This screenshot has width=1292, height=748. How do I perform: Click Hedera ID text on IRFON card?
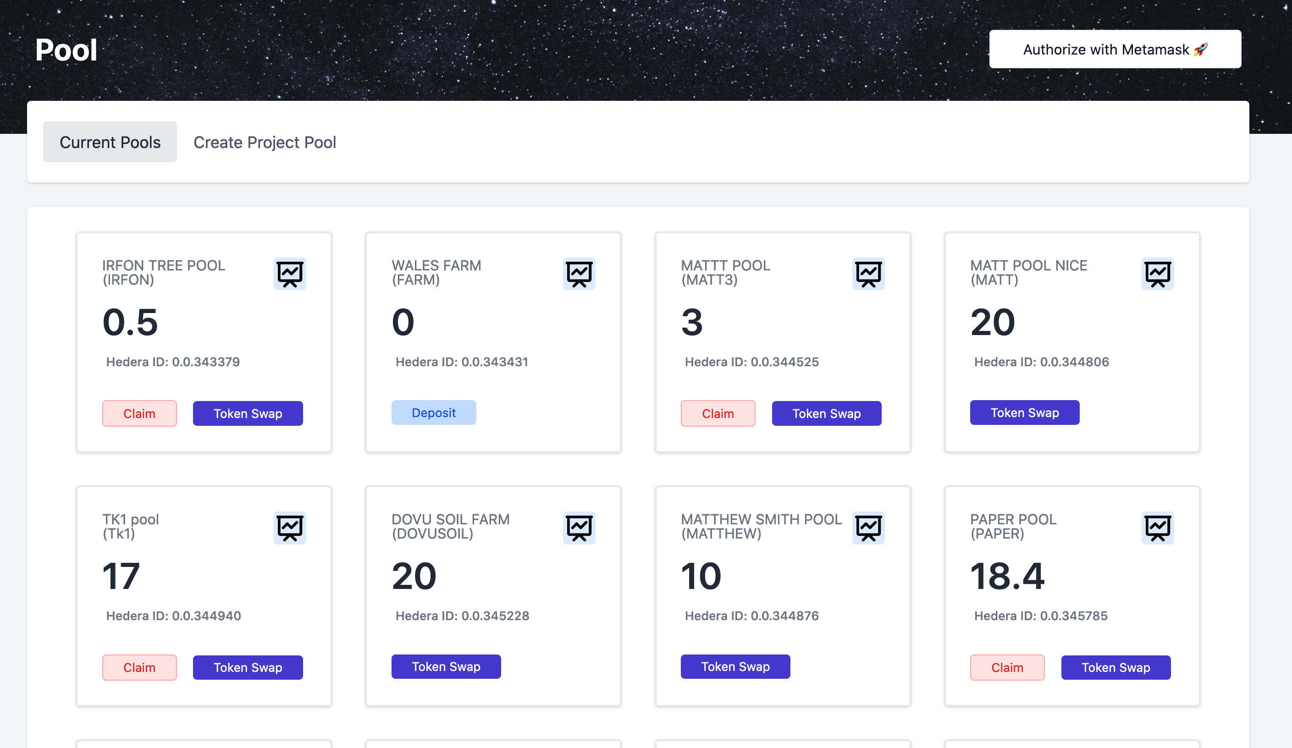click(x=173, y=362)
